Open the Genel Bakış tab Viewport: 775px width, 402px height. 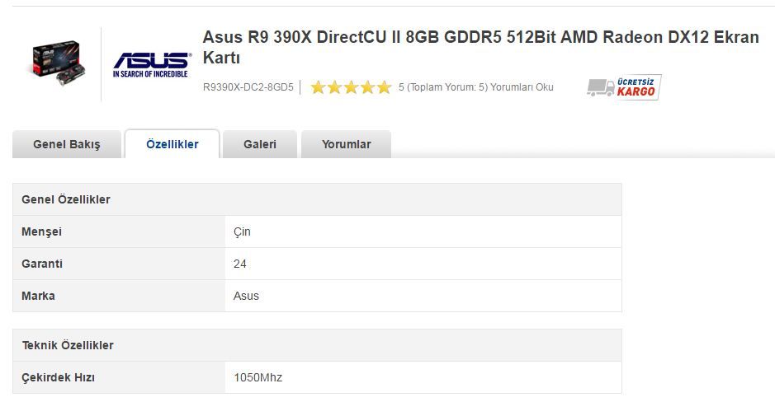67,144
